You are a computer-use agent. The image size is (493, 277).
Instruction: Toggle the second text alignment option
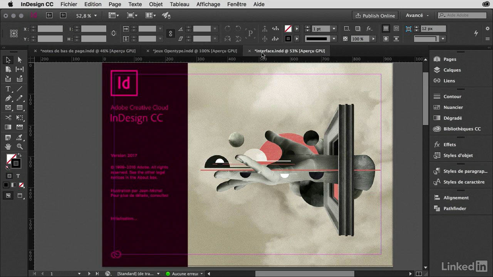[396, 28]
